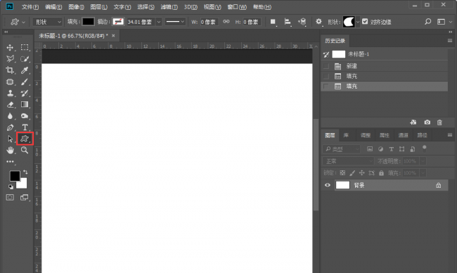Toggle lock transparent pixels
The height and width of the screenshot is (273, 457).
(343, 173)
